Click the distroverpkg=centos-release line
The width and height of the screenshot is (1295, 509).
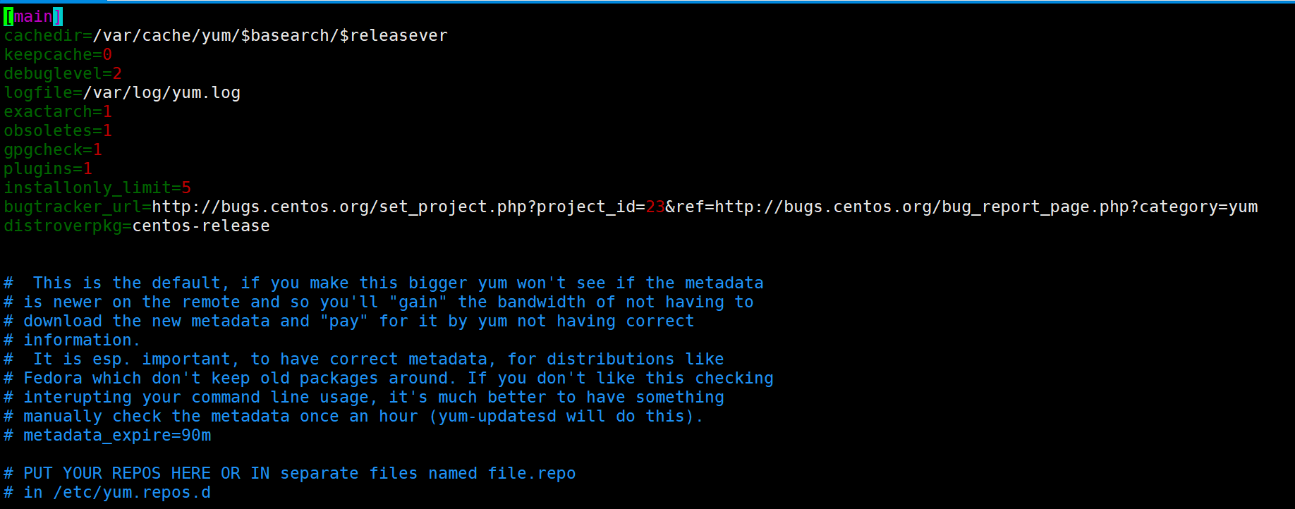tap(137, 226)
